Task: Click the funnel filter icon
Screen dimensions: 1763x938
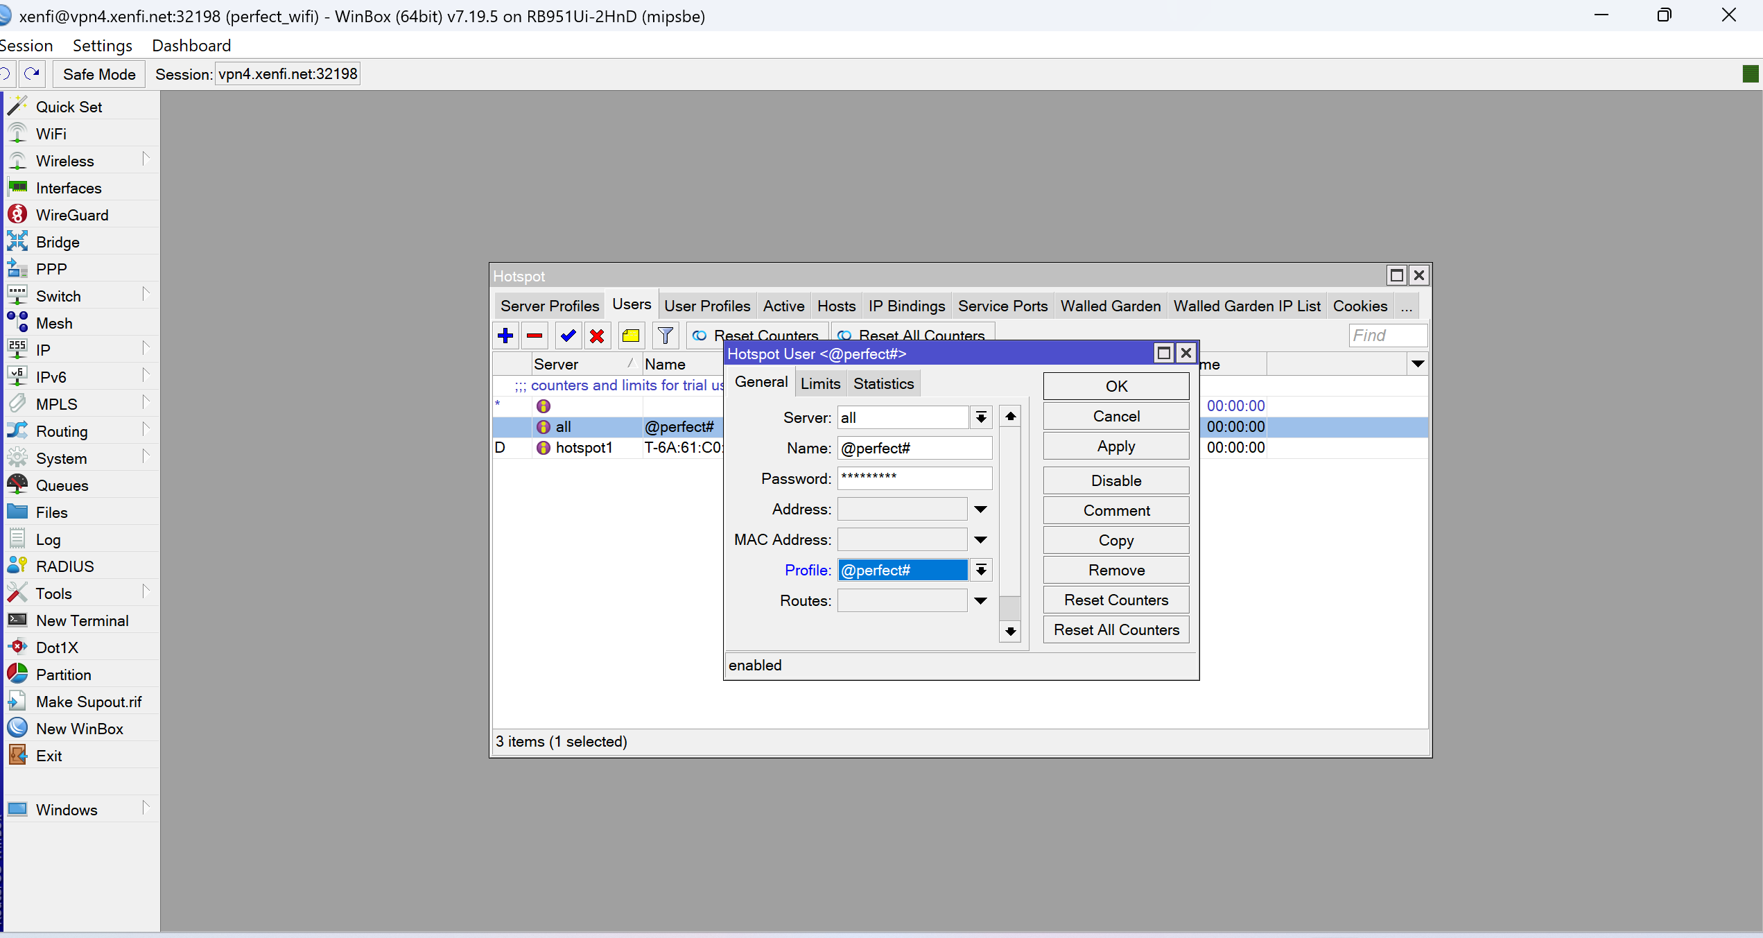Action: [x=665, y=336]
